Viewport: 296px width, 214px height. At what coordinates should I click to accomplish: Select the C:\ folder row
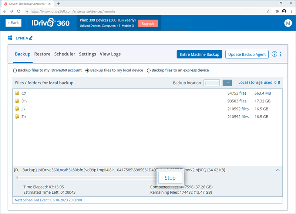click(x=147, y=93)
